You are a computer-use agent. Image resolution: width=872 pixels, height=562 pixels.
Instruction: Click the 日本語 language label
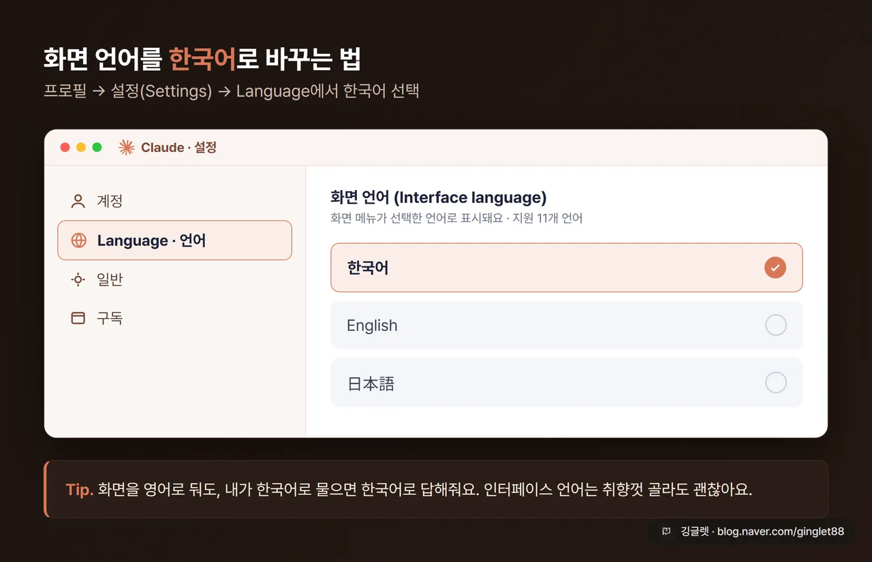point(371,384)
